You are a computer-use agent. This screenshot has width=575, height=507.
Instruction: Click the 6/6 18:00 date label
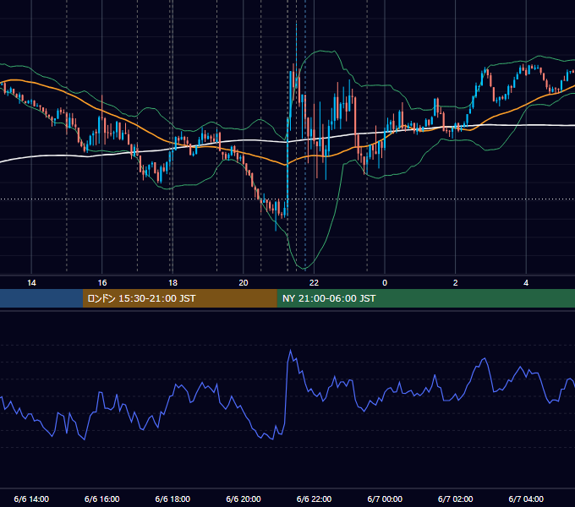click(172, 499)
